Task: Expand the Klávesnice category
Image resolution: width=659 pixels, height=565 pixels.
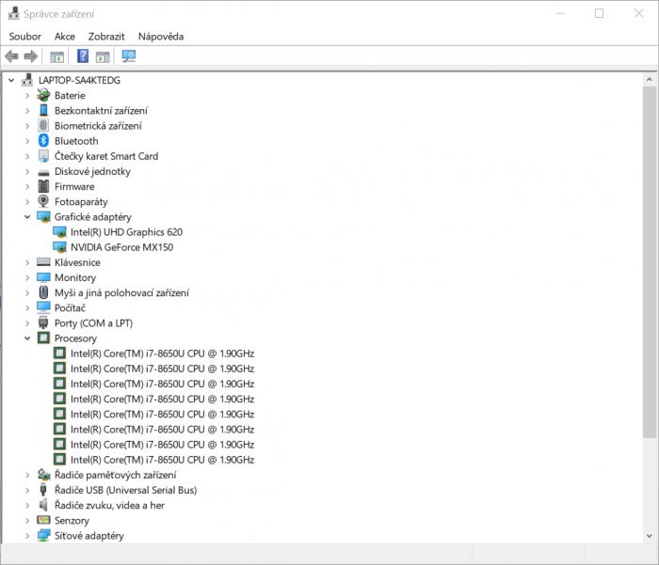Action: (x=26, y=262)
